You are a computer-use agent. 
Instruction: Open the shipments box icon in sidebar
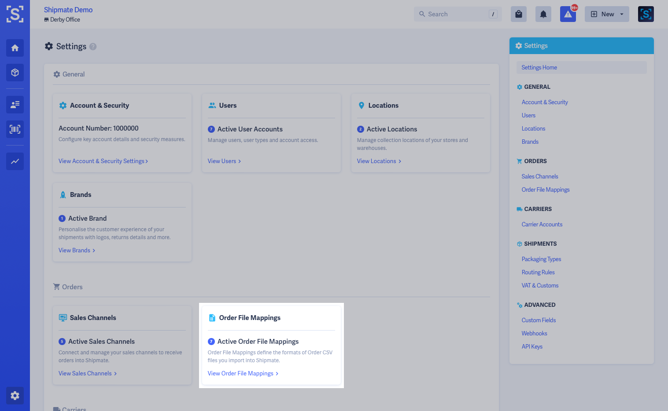click(x=15, y=73)
